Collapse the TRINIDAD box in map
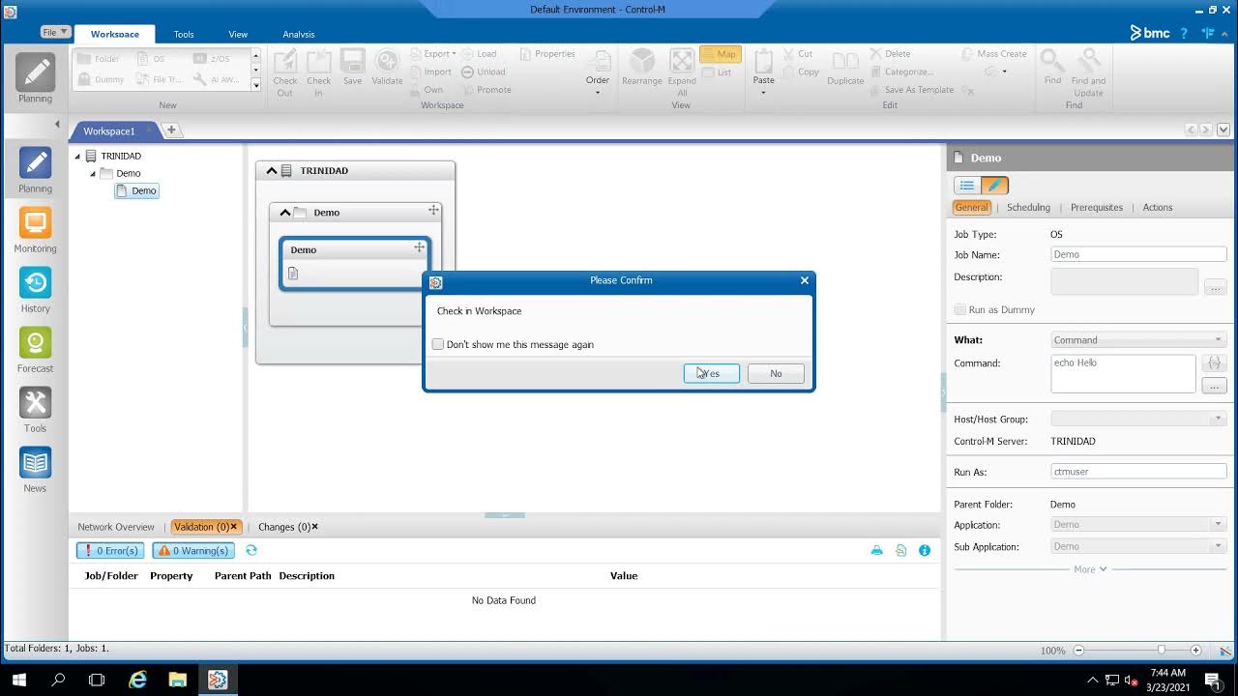 272,171
